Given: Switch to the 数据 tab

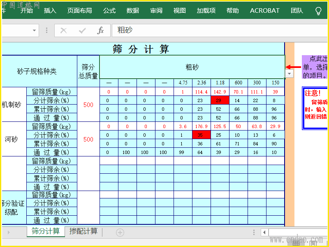Looking at the screenshot, I should pyautogui.click(x=132, y=11).
